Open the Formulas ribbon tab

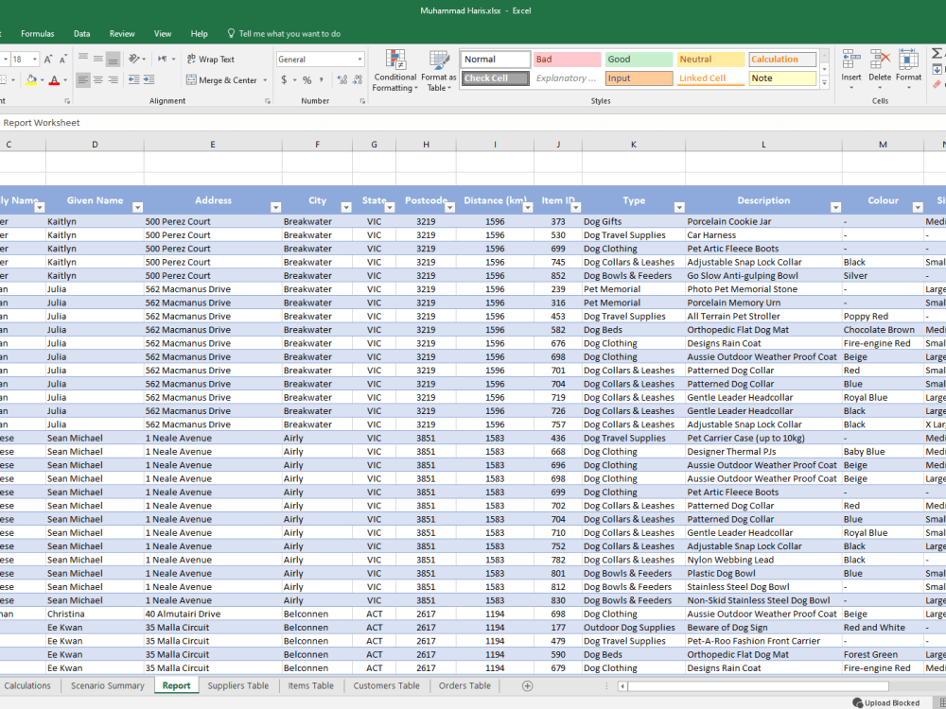tap(38, 34)
